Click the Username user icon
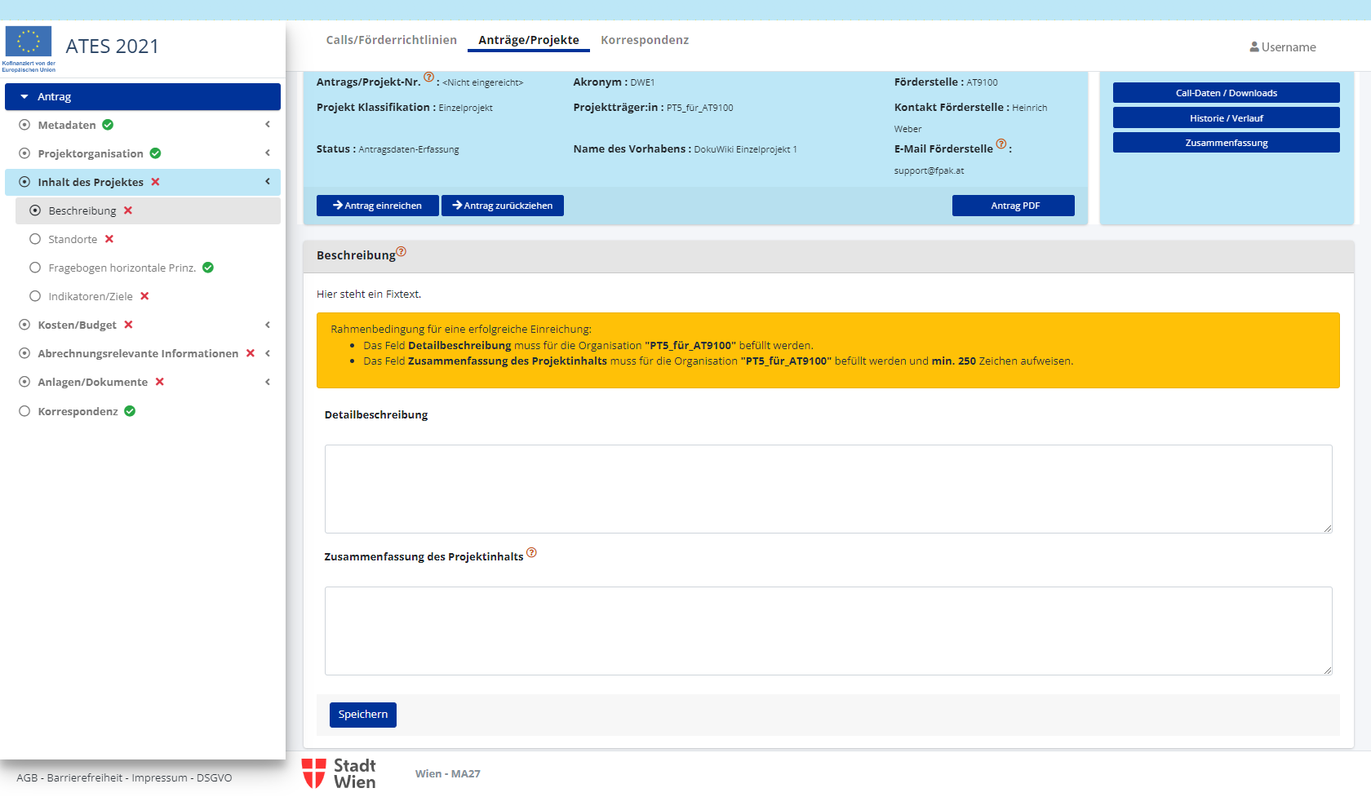Viewport: 1371px width, 797px height. (1254, 47)
